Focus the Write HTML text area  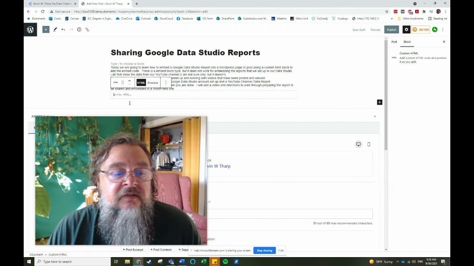[x=204, y=95]
